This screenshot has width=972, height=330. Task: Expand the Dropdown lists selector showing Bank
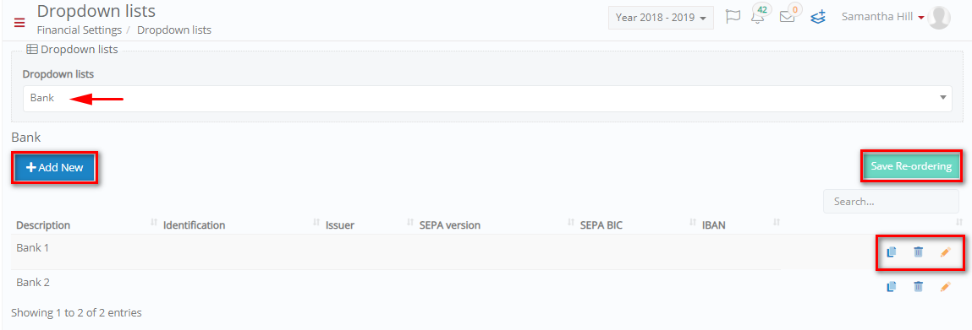(x=487, y=98)
